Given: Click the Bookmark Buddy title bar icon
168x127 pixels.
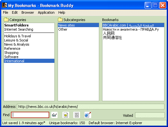Looking at the screenshot, I should click(x=4, y=5).
